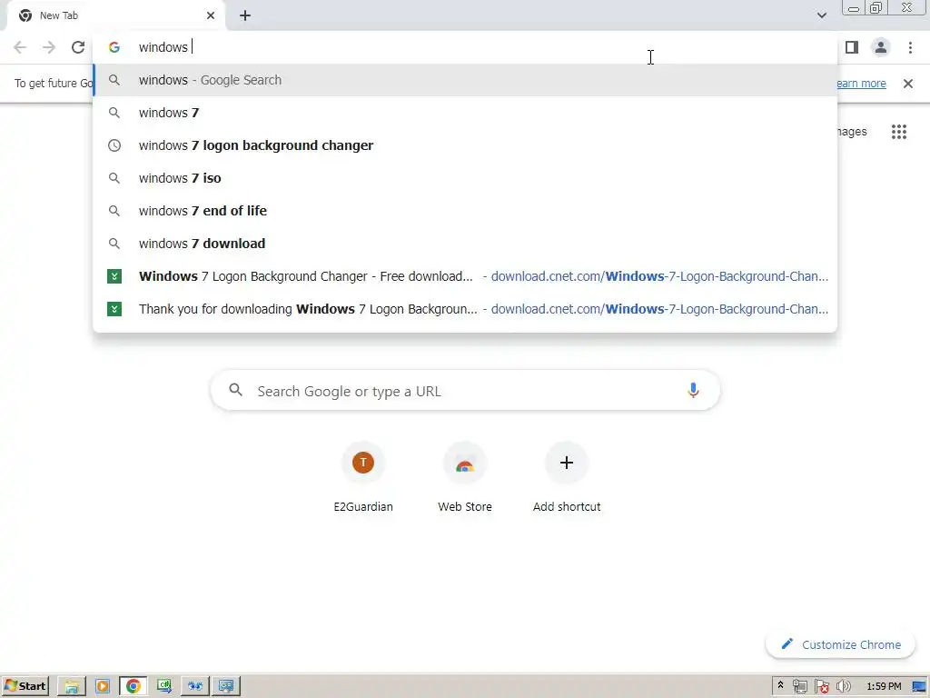The height and width of the screenshot is (698, 930).
Task: Select 'windows - Google Search' suggestion
Action: tap(465, 80)
